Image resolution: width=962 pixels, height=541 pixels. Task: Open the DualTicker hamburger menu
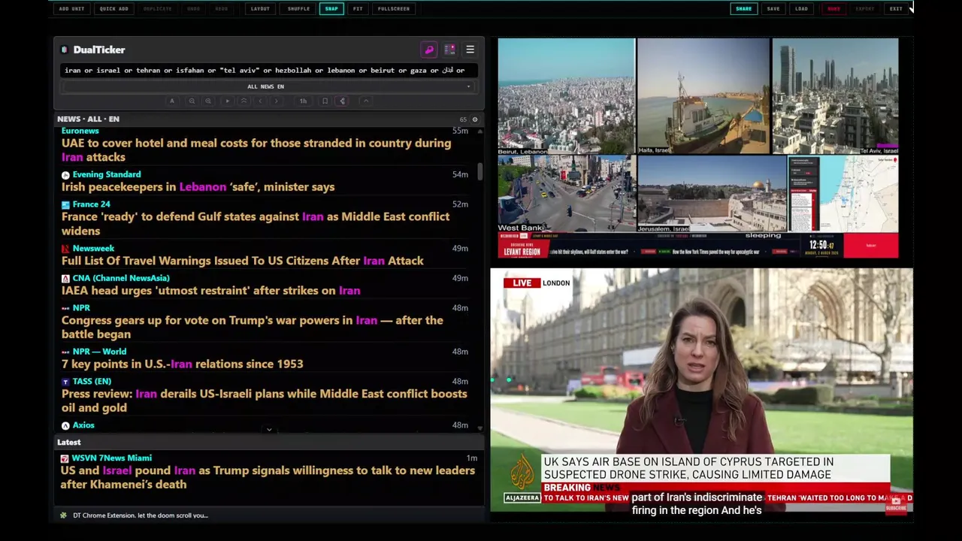click(470, 50)
